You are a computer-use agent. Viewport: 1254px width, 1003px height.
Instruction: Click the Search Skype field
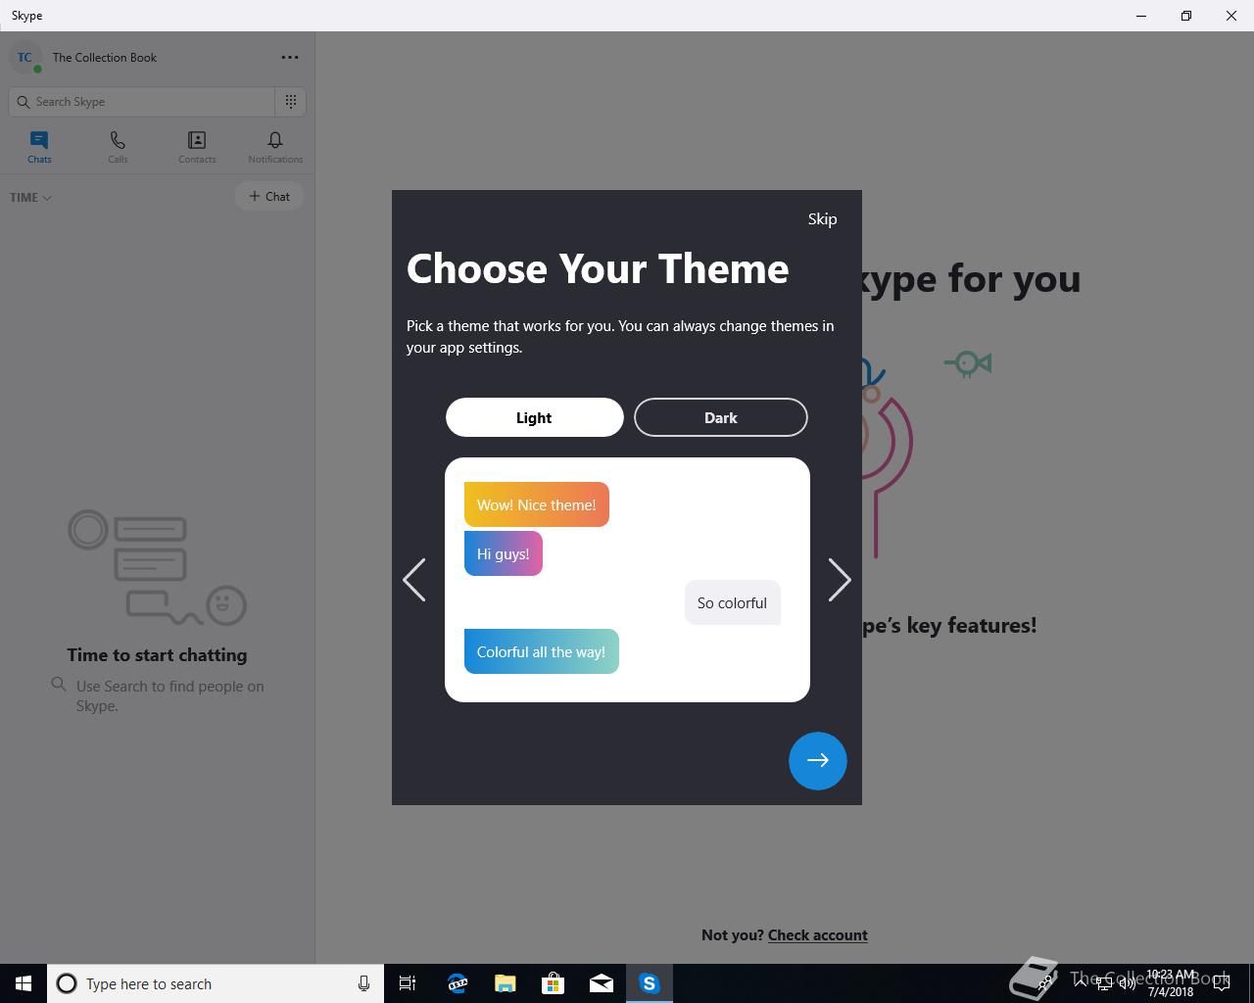[142, 102]
